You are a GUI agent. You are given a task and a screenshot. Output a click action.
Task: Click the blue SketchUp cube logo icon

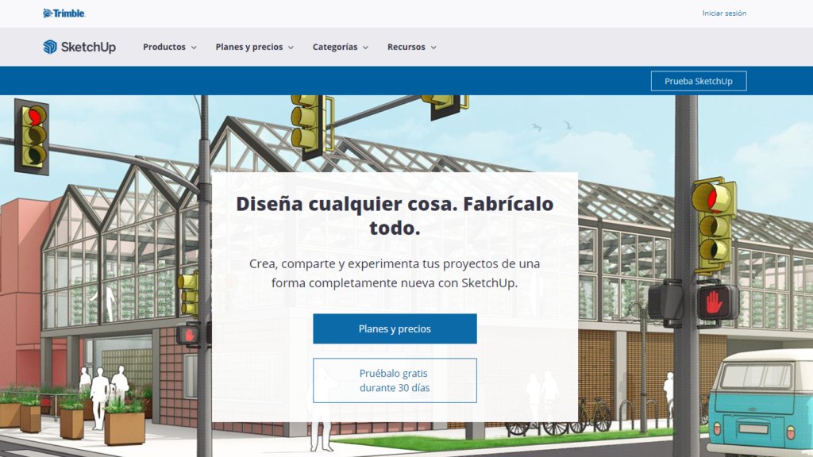pyautogui.click(x=50, y=47)
